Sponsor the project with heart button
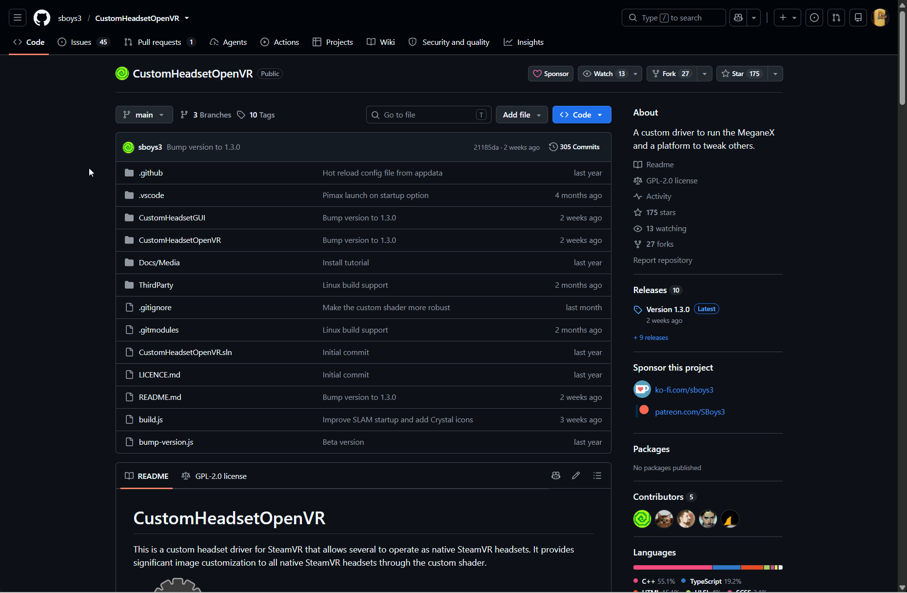The width and height of the screenshot is (907, 593). [x=551, y=74]
